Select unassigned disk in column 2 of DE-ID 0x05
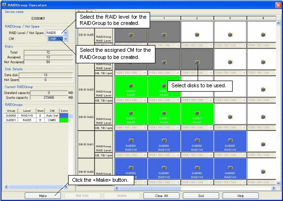Image resolution: width=283 pixels, height=201 pixels. (x=197, y=32)
